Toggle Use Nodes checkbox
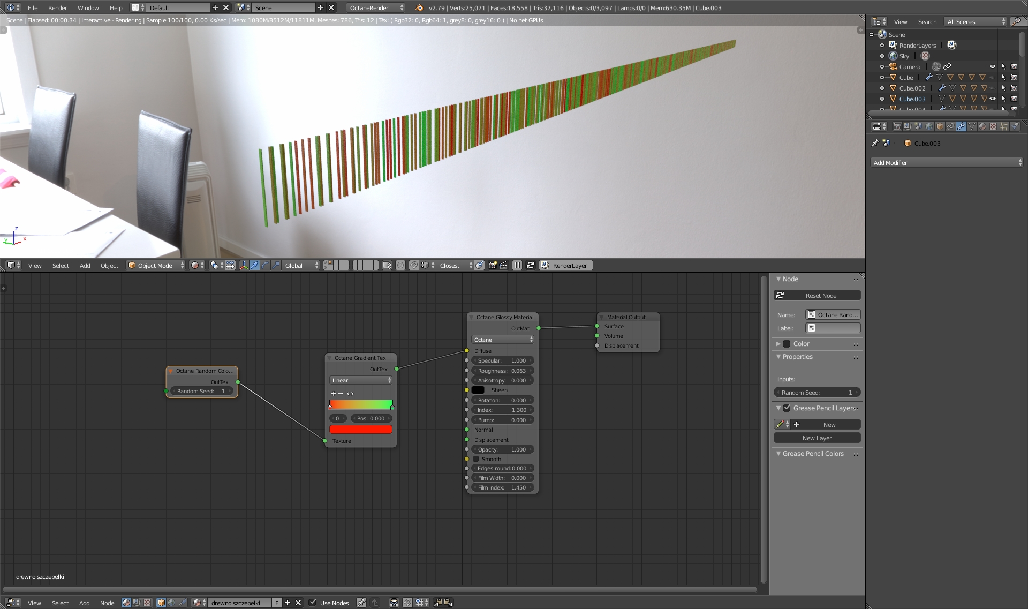The image size is (1028, 609). pos(313,603)
